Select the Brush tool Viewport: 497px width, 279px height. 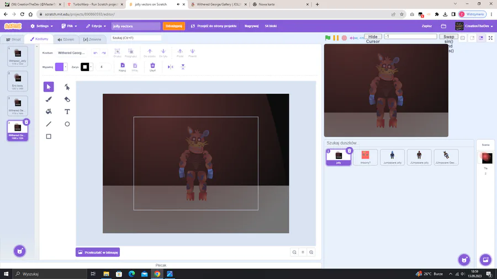coord(49,99)
